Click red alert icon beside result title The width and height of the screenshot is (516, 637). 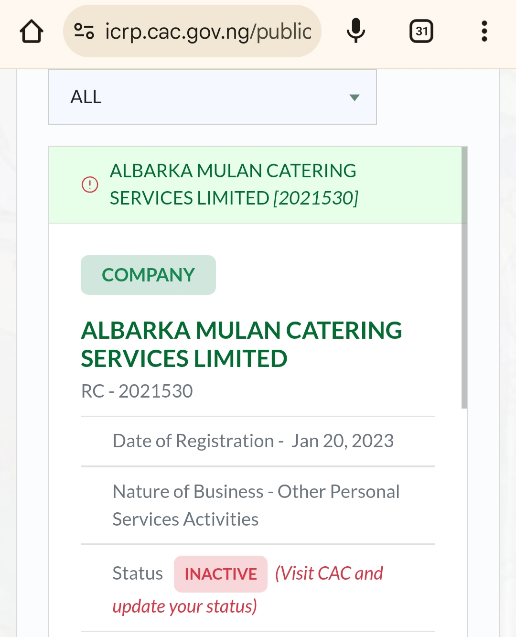click(90, 184)
